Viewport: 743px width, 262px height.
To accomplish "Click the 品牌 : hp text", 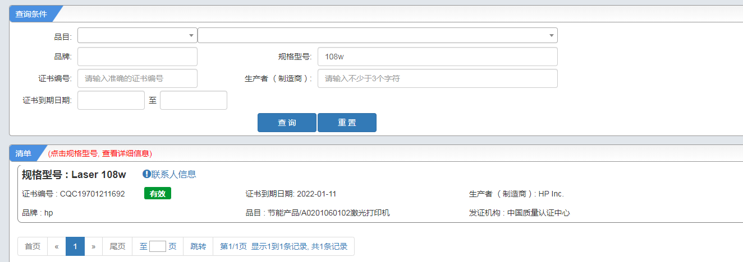I will pos(38,213).
